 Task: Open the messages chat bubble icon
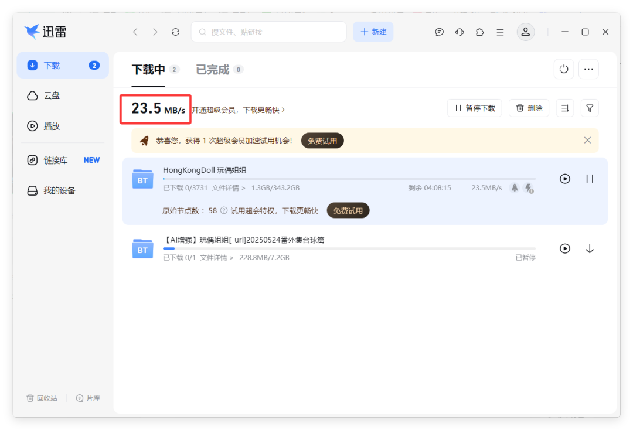click(439, 32)
